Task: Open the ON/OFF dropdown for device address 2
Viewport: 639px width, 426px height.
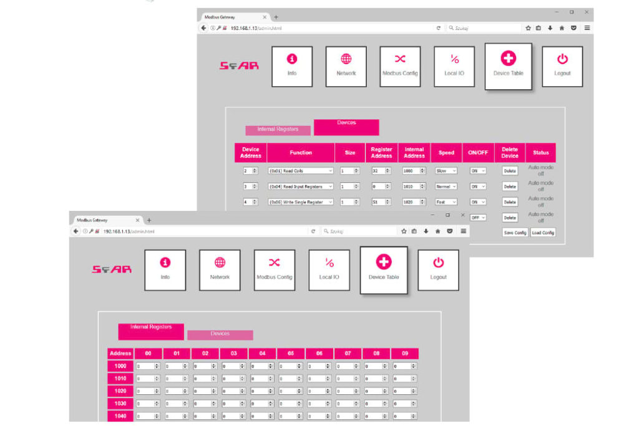Action: (x=478, y=170)
